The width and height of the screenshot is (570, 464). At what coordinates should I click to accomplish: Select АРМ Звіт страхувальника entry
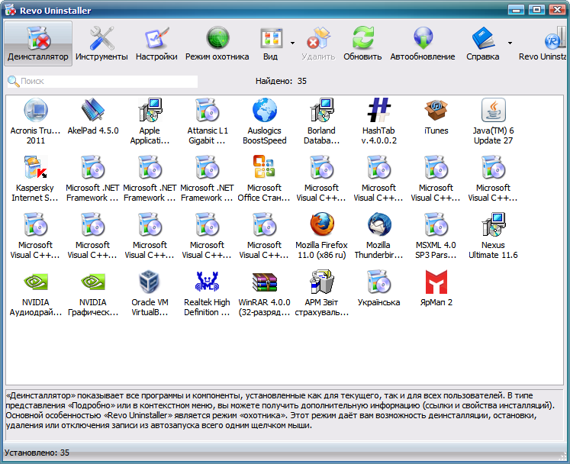pyautogui.click(x=321, y=293)
